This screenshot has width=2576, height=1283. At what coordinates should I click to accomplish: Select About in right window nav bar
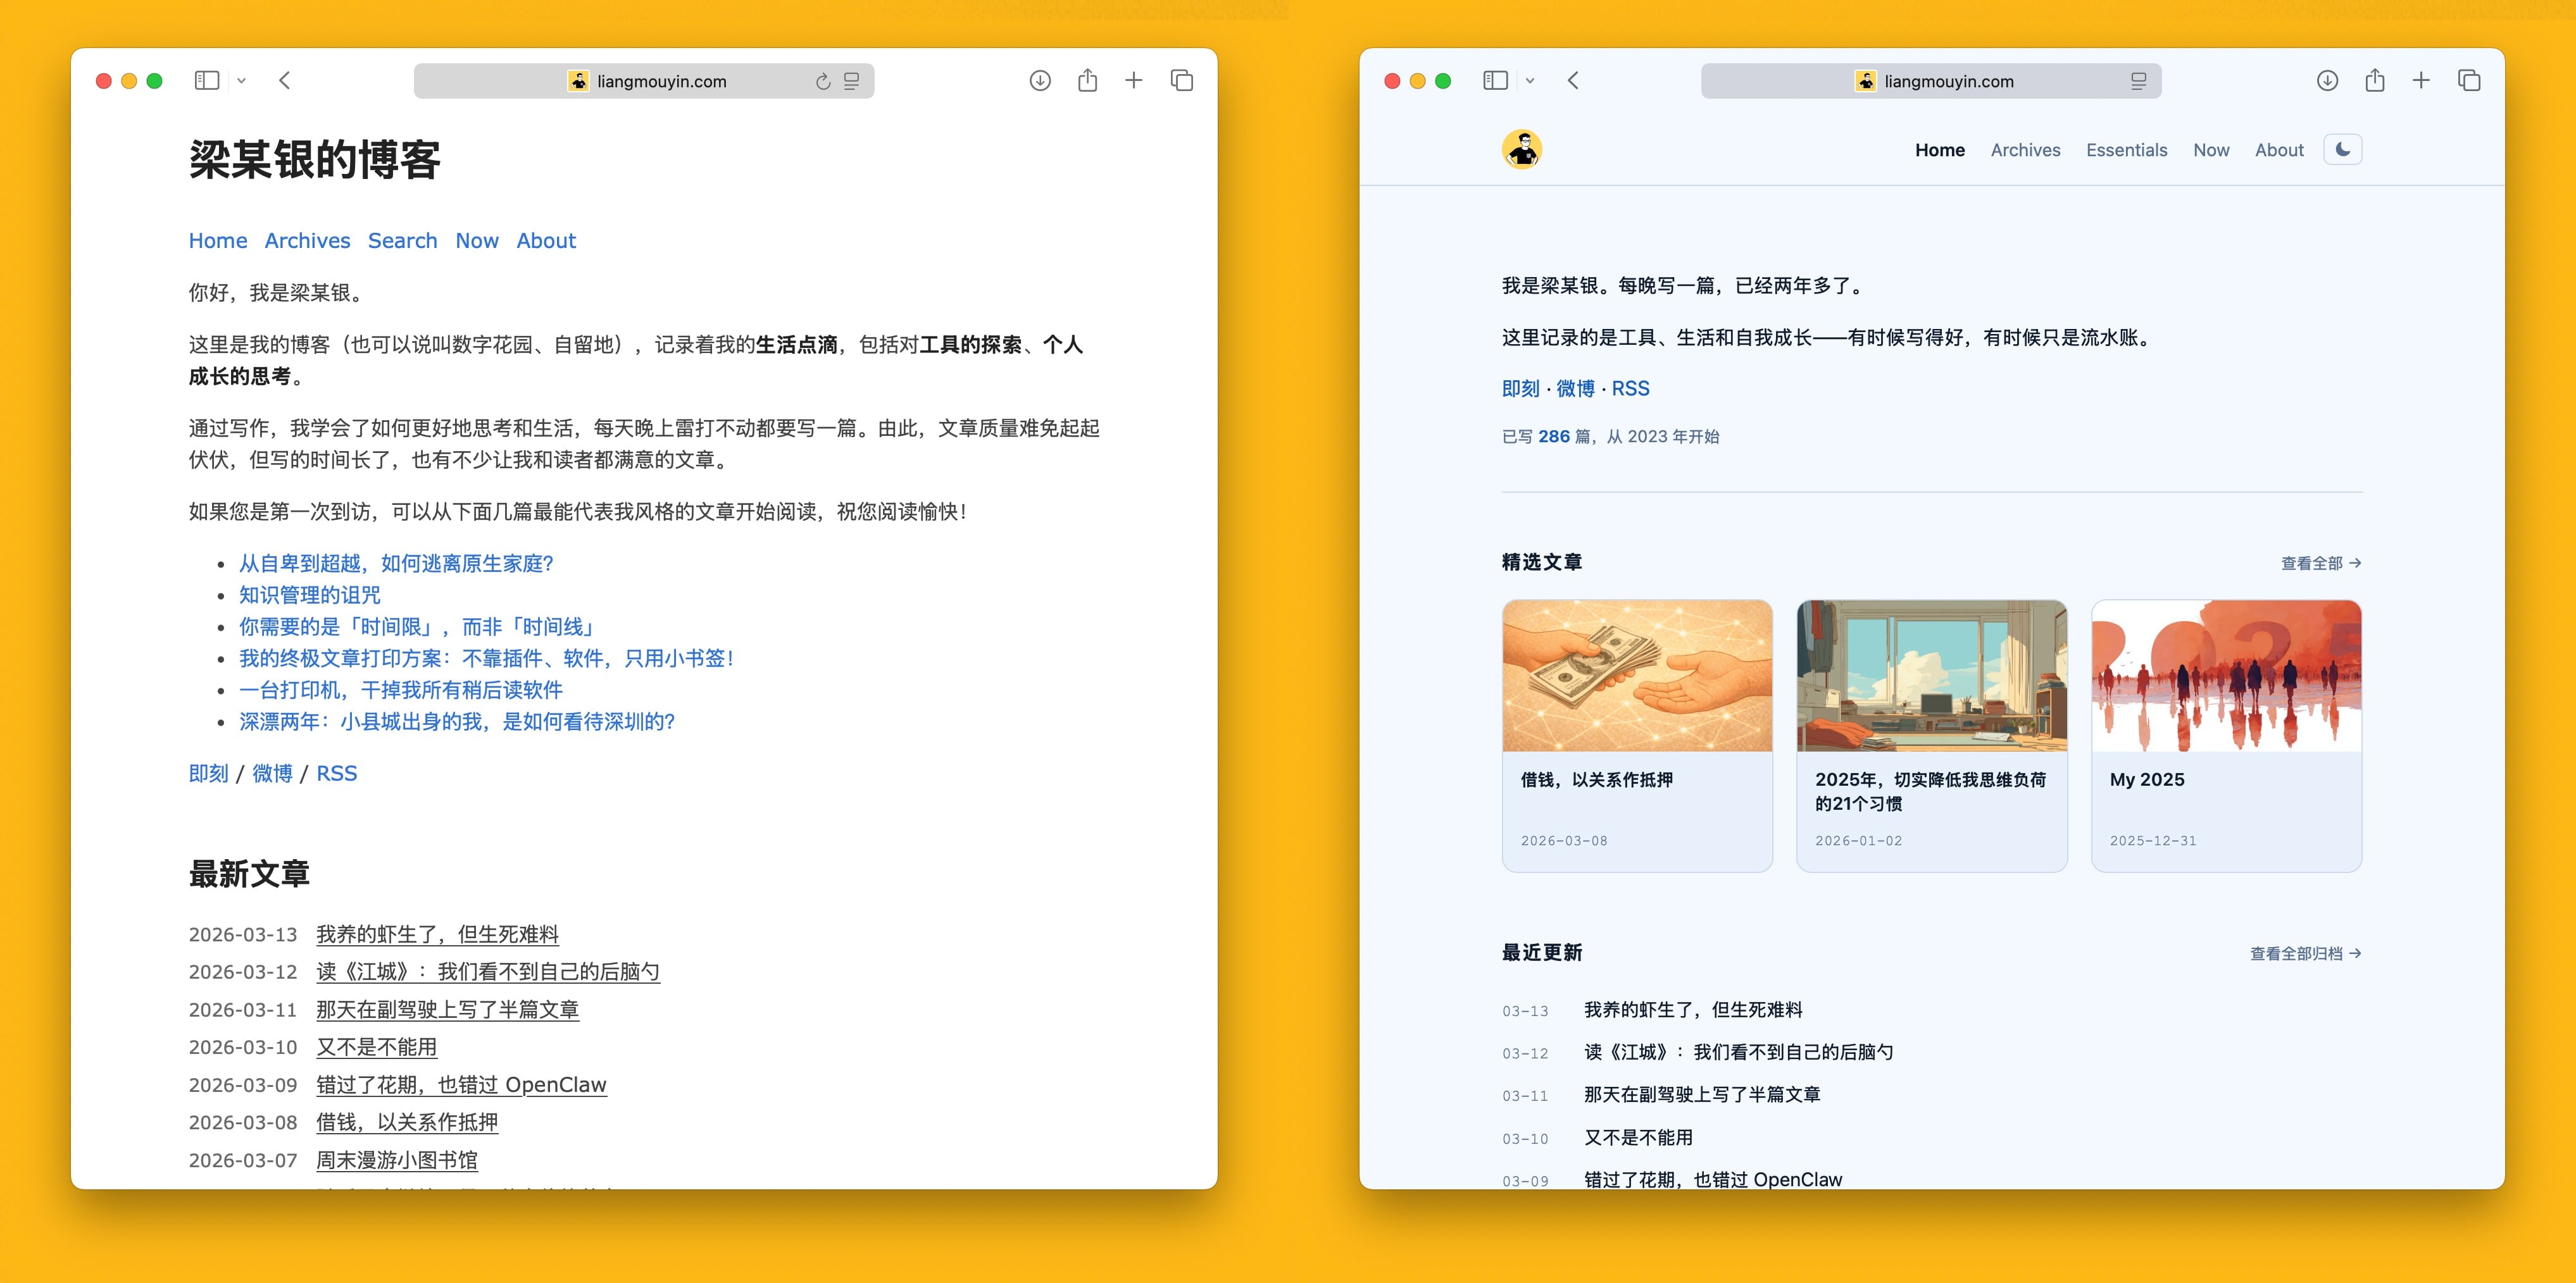pos(2279,150)
